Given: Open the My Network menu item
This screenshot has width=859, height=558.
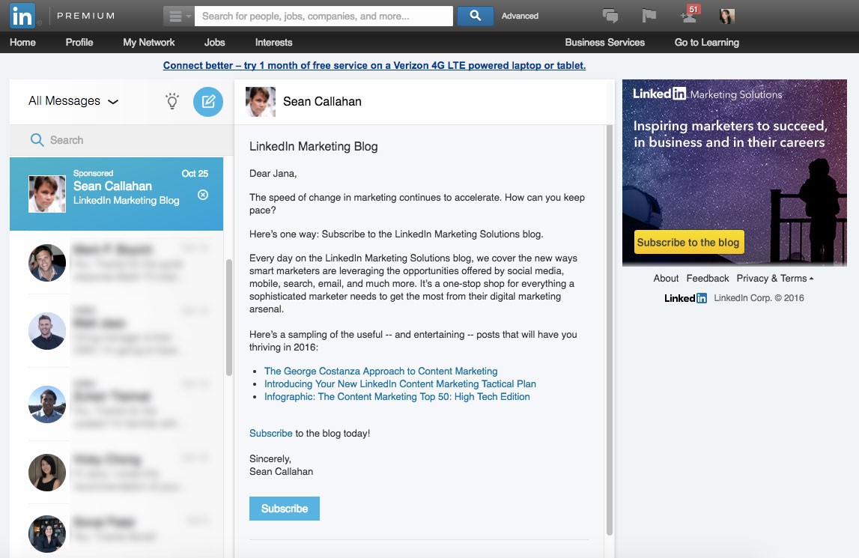Looking at the screenshot, I should [148, 43].
